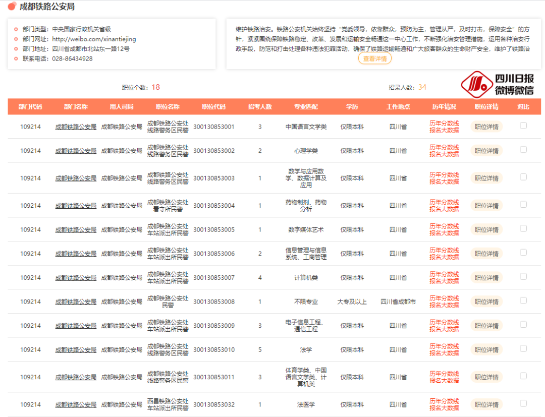Open 职位详情 for the 数字媒体艺术 row
The height and width of the screenshot is (417, 545).
[486, 229]
